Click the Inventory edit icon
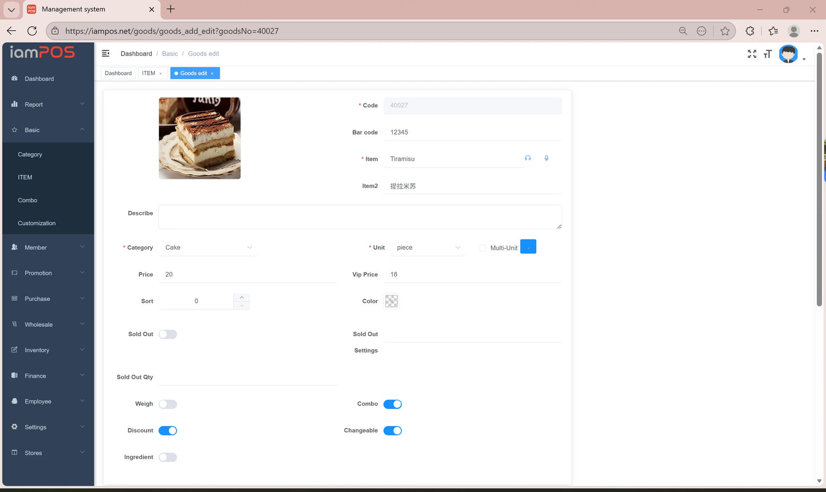Image resolution: width=826 pixels, height=492 pixels. pos(14,350)
